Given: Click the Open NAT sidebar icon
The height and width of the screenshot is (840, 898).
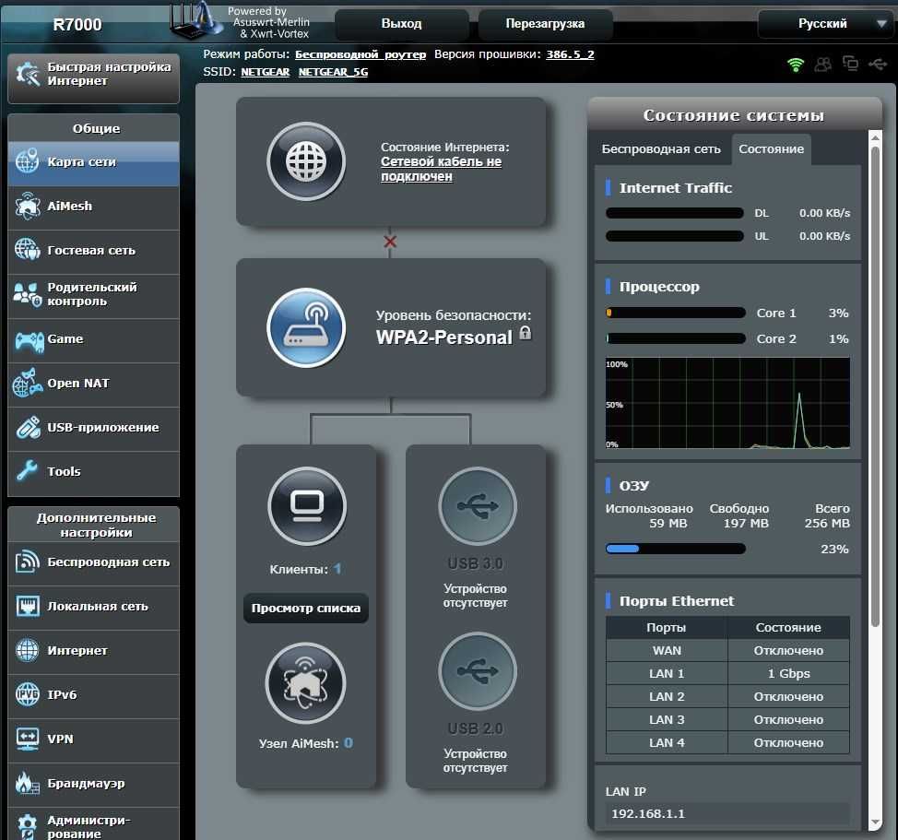Looking at the screenshot, I should (x=28, y=383).
